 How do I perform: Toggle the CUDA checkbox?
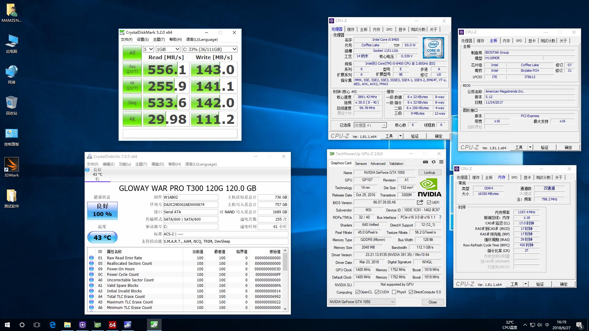377,292
